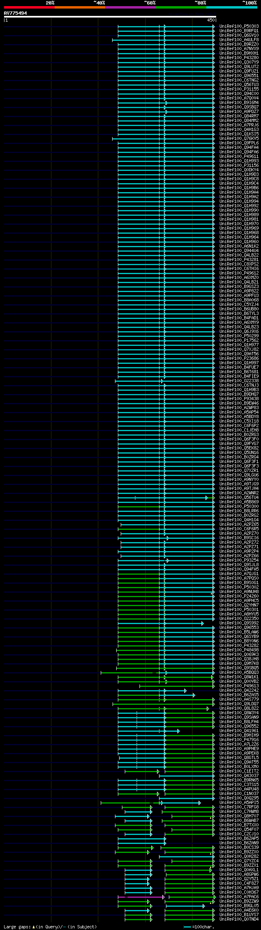This screenshot has width=261, height=930.
Task: Select hit label UniRef100_P23686
Action: coord(239,358)
